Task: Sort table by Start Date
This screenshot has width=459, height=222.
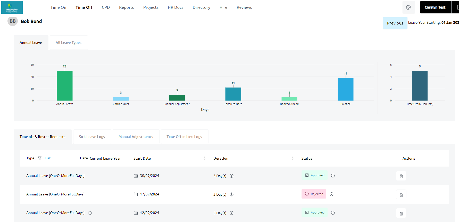Action: (x=204, y=158)
